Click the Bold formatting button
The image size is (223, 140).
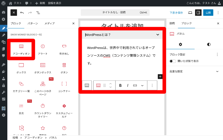click(121, 85)
